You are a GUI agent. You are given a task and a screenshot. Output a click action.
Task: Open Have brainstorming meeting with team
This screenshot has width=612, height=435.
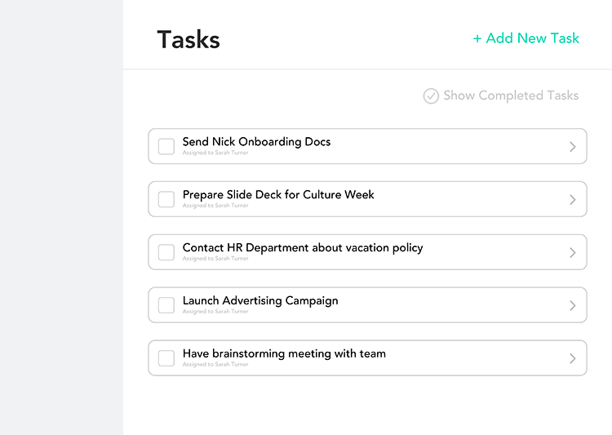tap(284, 353)
